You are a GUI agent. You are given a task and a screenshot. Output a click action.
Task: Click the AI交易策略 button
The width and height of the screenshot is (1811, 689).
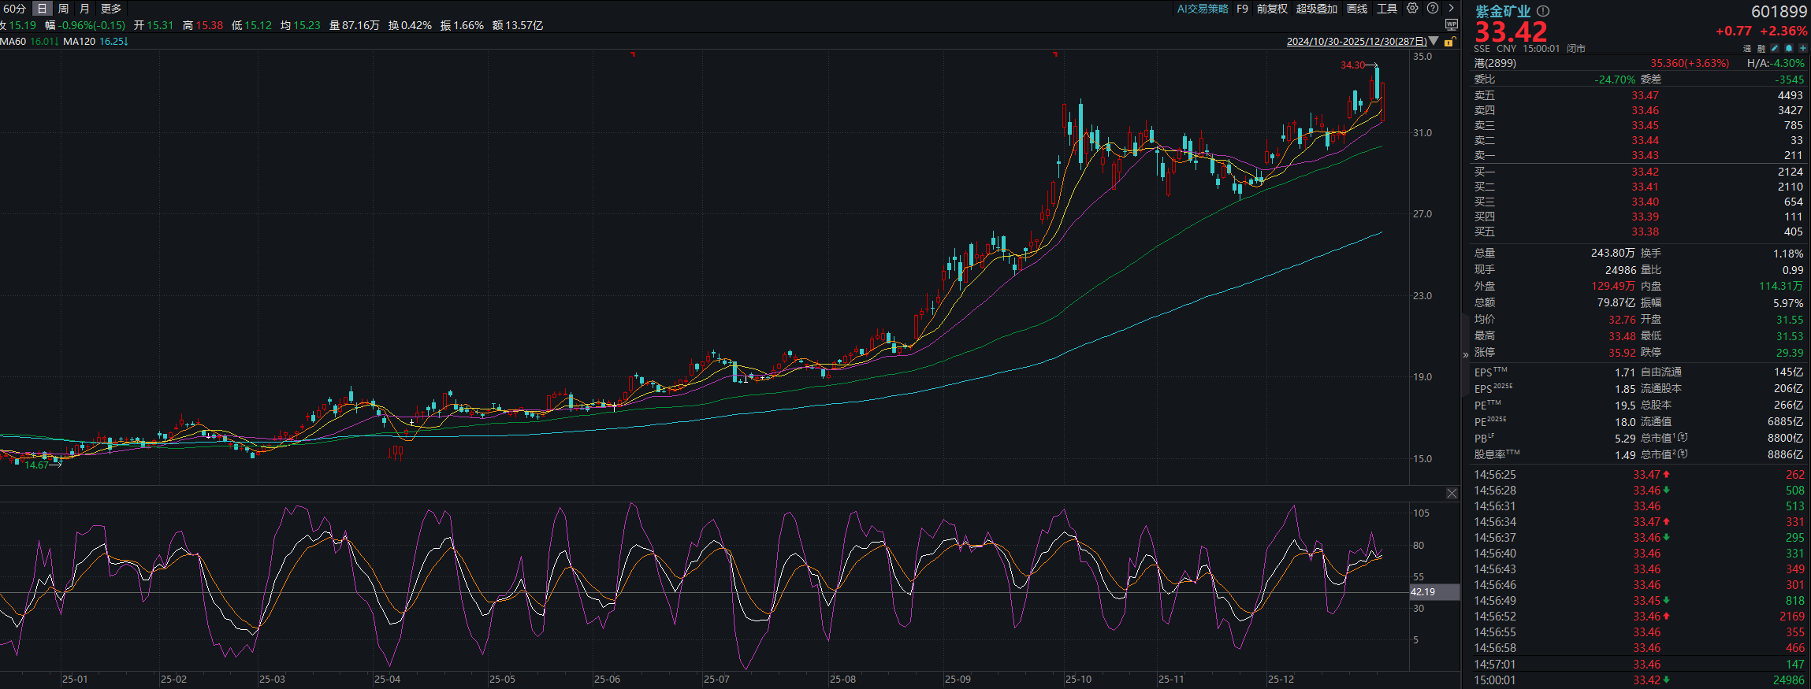coord(1203,9)
